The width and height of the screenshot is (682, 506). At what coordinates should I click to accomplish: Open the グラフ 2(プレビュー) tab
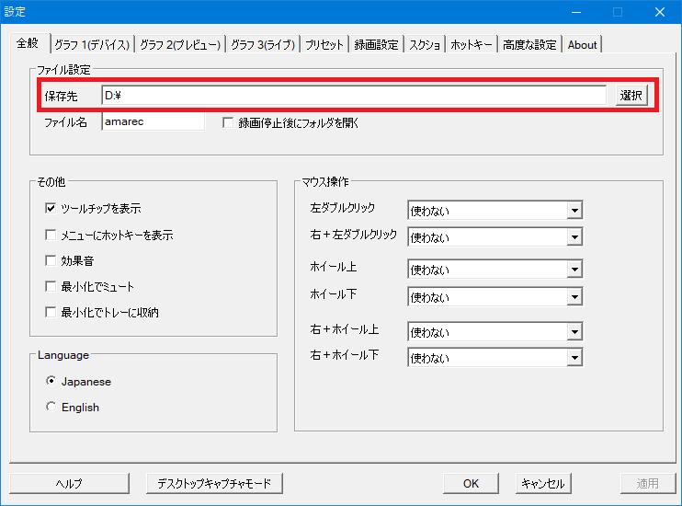click(180, 44)
